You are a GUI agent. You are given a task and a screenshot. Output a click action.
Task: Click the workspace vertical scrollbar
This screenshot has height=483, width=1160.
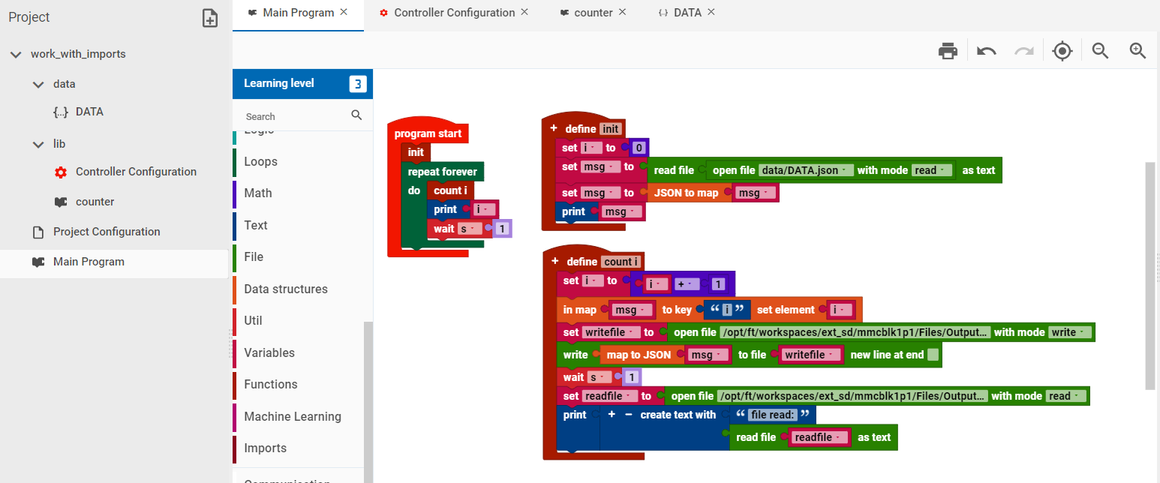click(1150, 275)
